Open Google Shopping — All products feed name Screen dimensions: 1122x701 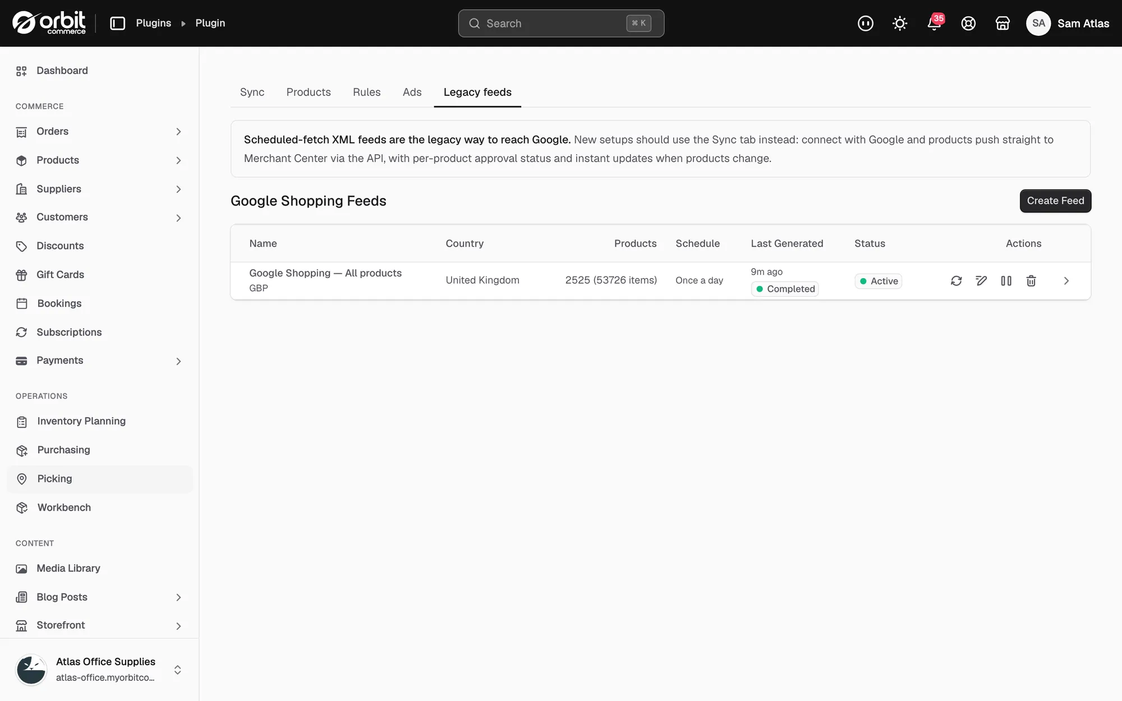325,273
